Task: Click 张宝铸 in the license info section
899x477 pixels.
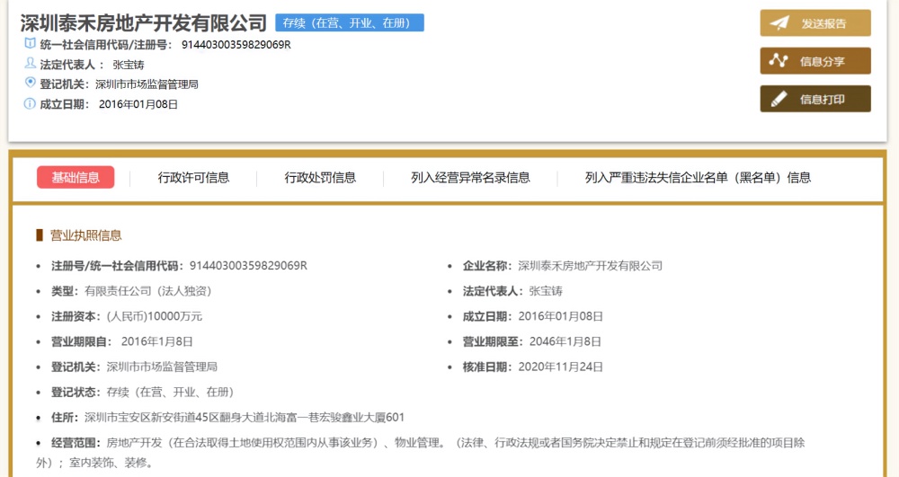Action: pos(546,291)
